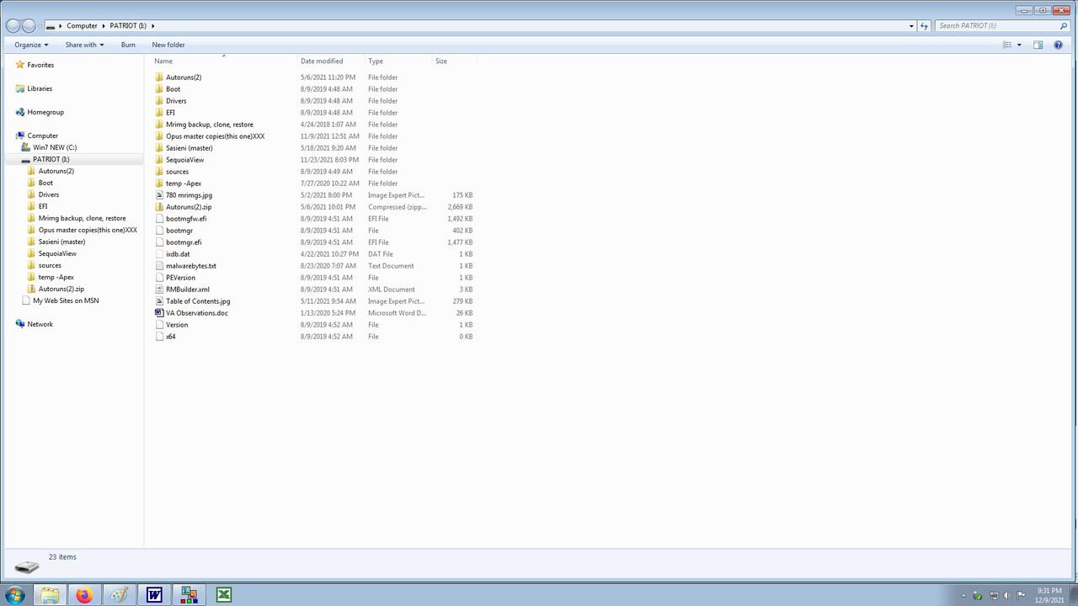The width and height of the screenshot is (1078, 606).
Task: Select Win7 NEW (C:) drive in tree
Action: (54, 147)
